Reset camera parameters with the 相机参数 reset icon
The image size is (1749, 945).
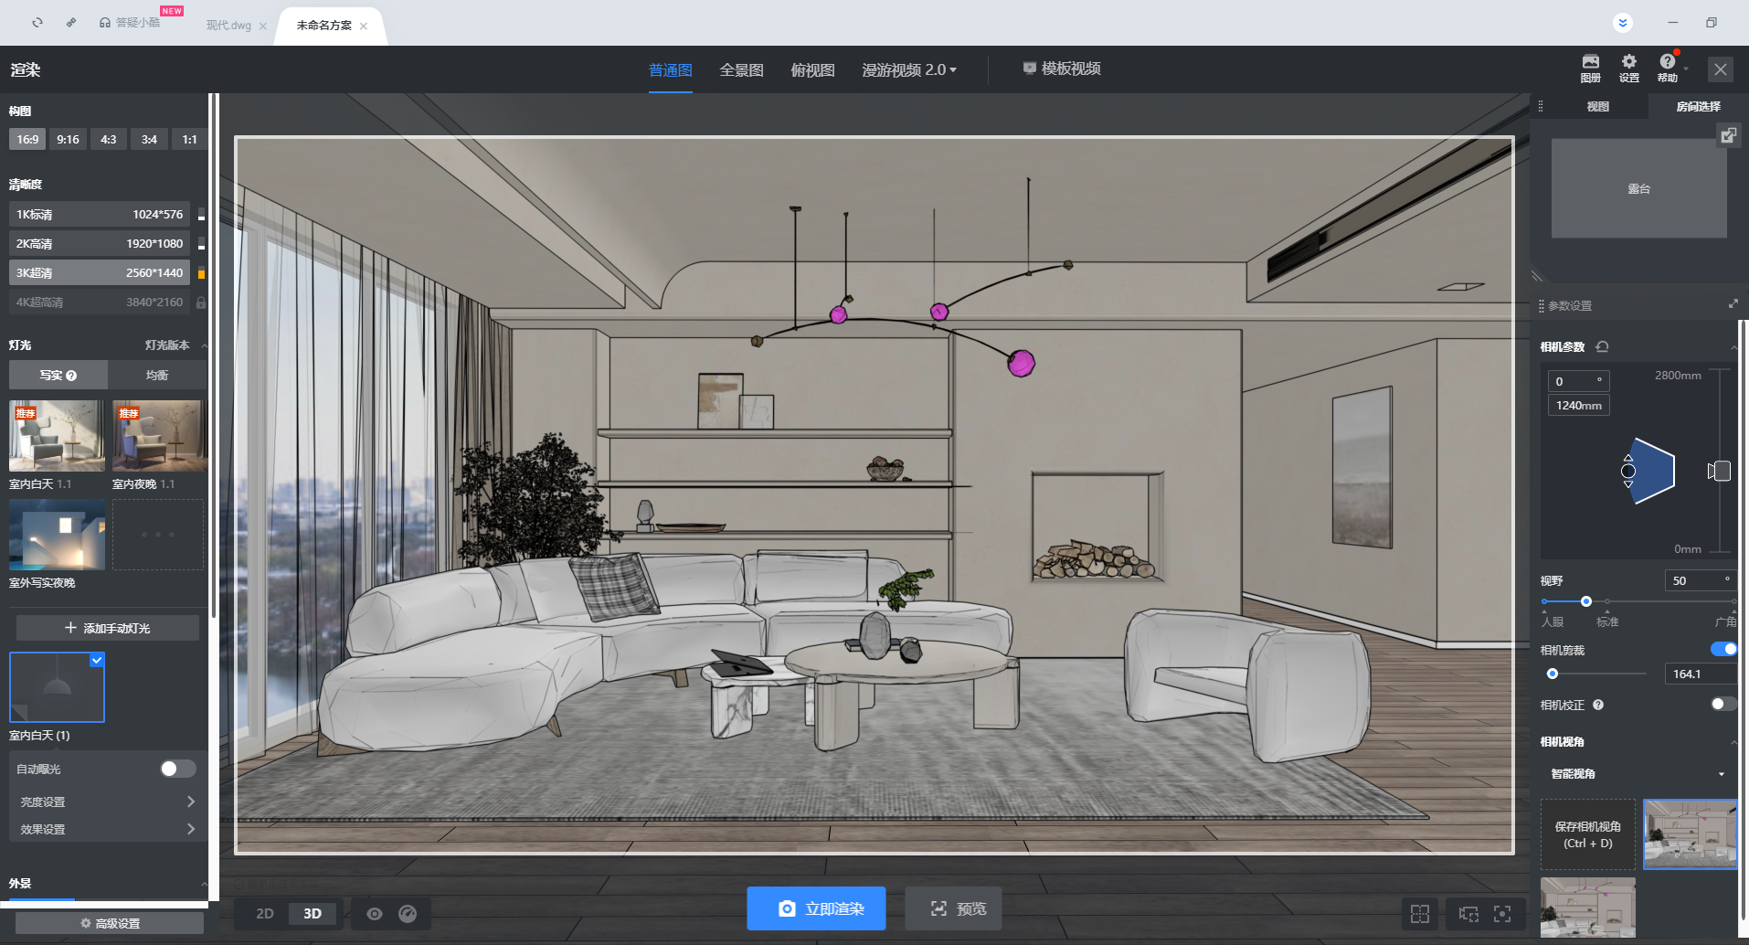(1602, 347)
